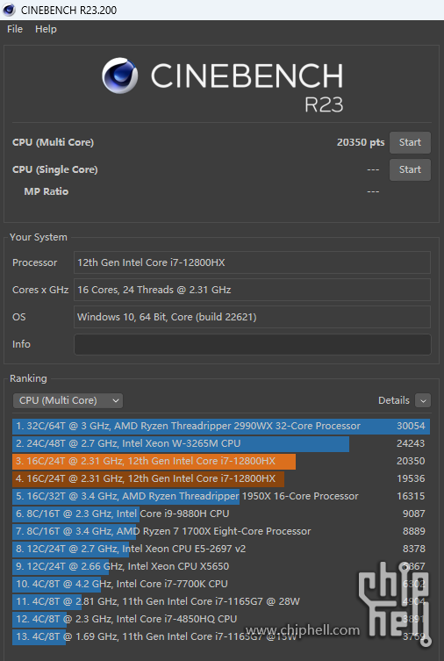Select ranking row 3 i7-12800HX 20350
This screenshot has height=661, width=444.
point(221,461)
